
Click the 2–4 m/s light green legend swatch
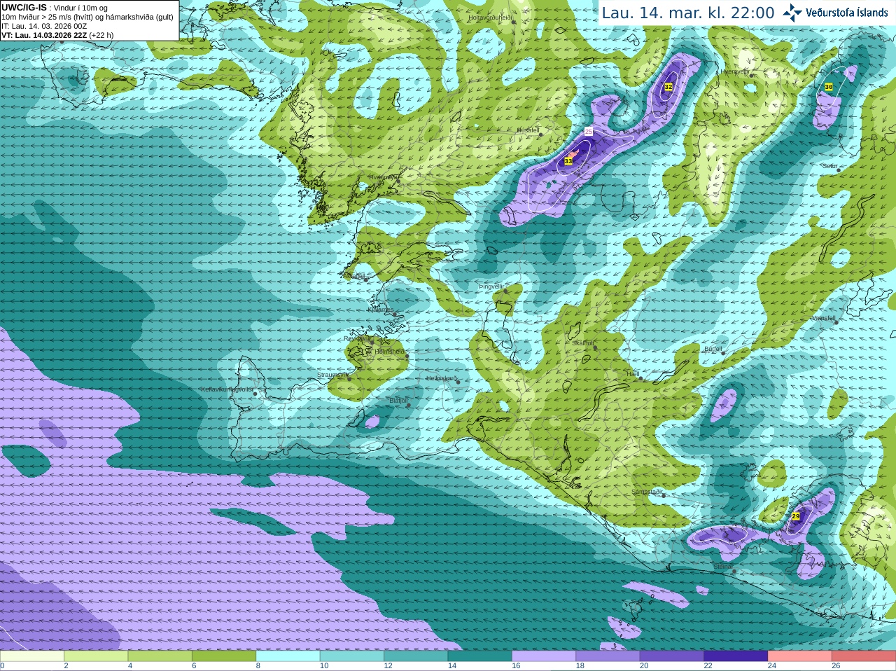(x=96, y=656)
